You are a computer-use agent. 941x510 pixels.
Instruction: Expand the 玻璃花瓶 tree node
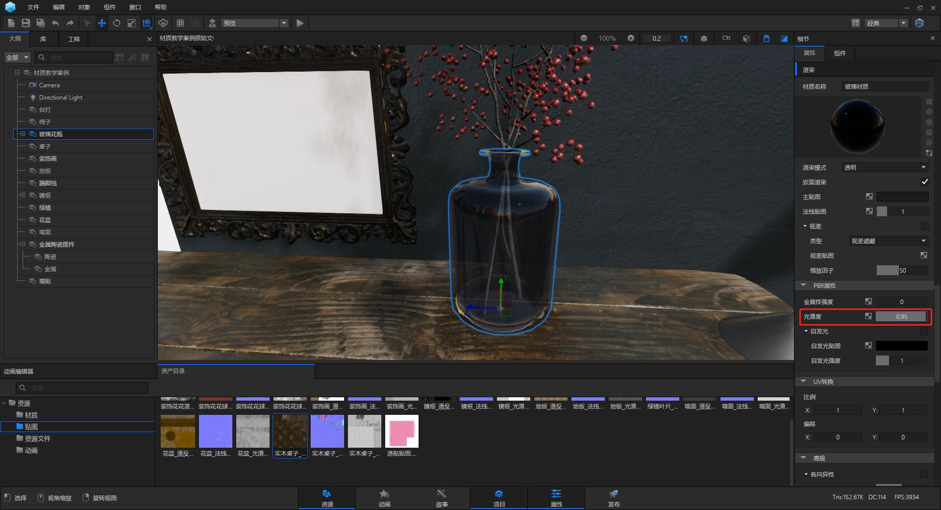[x=23, y=134]
